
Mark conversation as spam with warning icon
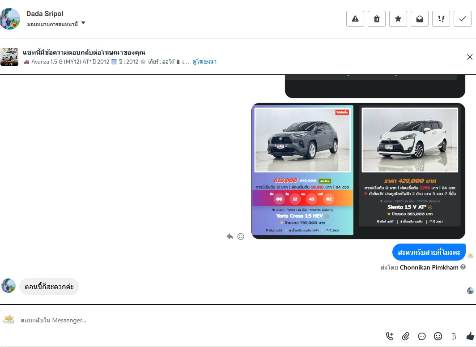(355, 19)
